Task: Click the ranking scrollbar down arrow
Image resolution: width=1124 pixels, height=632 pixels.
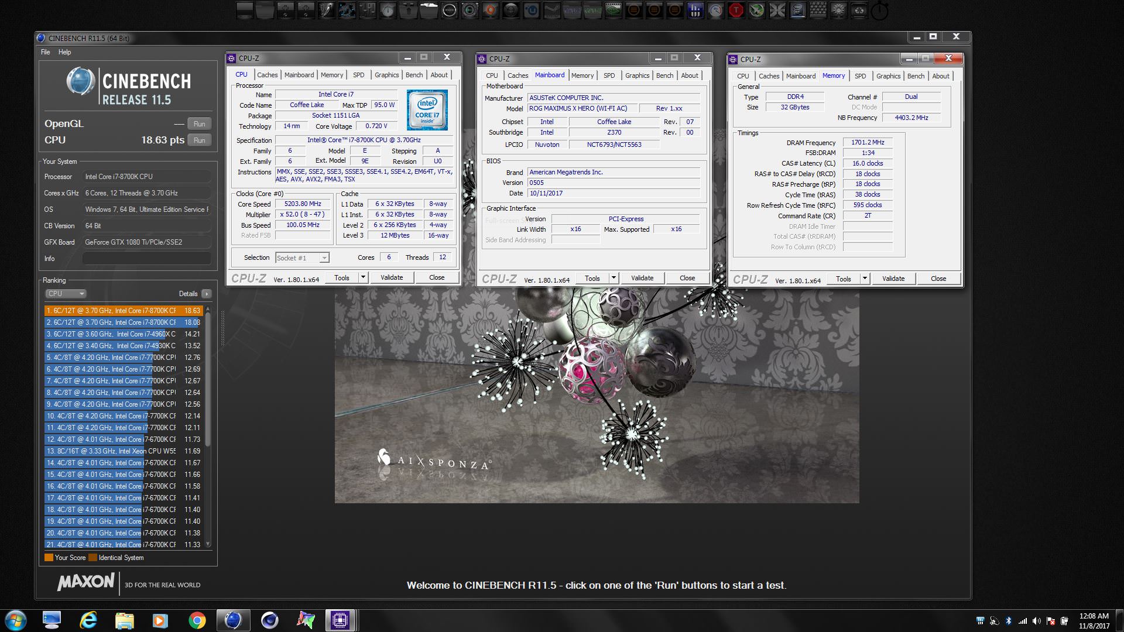Action: [x=208, y=545]
